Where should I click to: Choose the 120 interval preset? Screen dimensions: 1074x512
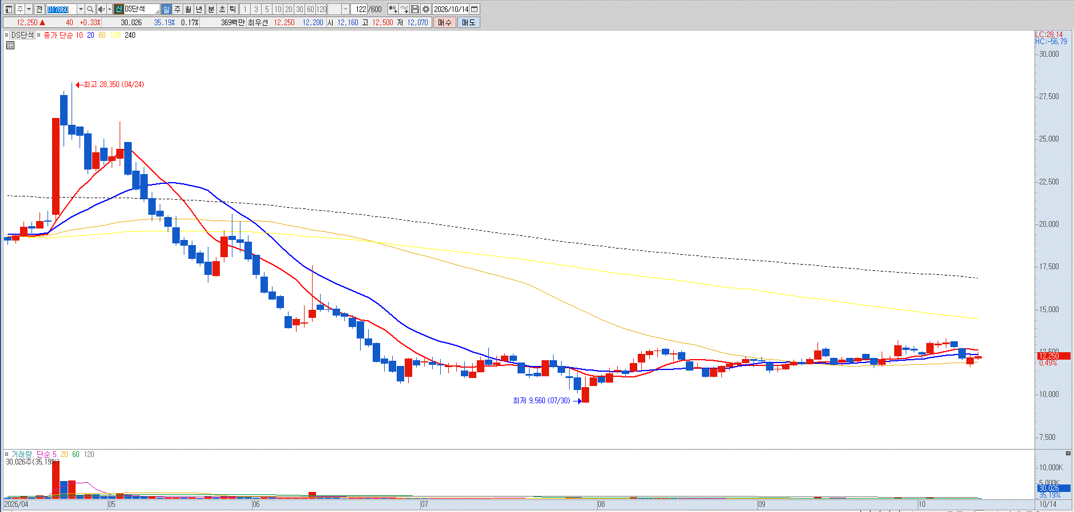[321, 9]
